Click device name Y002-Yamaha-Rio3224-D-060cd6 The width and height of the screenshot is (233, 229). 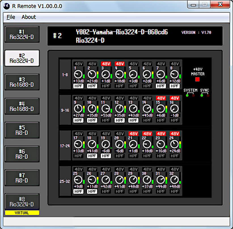coord(122,32)
